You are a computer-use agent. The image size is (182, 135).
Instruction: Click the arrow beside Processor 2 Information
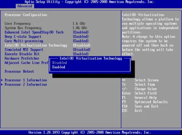coord(2,85)
